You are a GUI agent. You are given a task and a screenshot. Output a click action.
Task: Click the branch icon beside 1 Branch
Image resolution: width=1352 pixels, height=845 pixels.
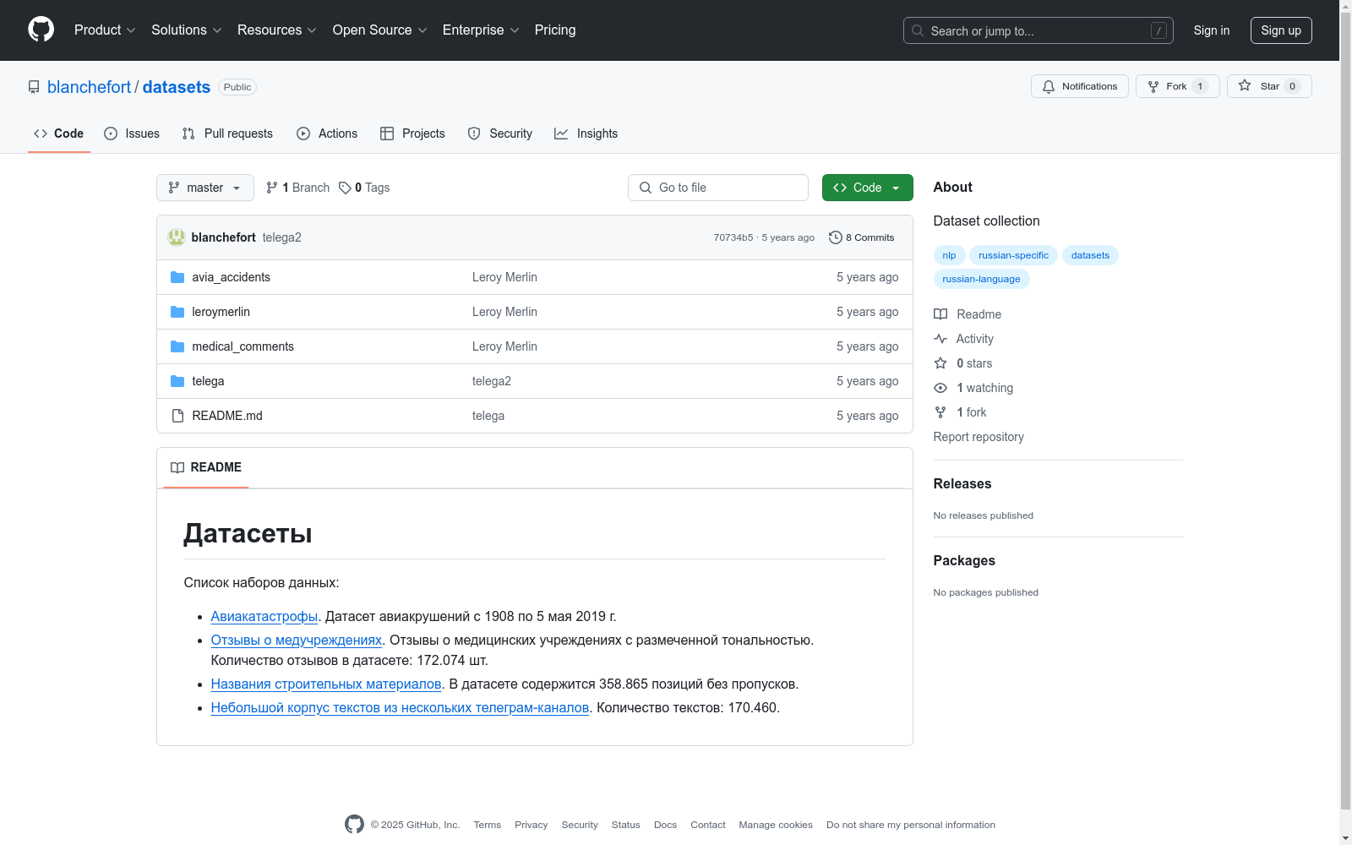point(272,188)
